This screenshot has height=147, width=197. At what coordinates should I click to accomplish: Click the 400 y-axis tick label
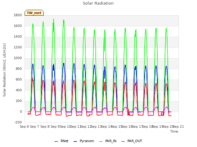[19, 90]
